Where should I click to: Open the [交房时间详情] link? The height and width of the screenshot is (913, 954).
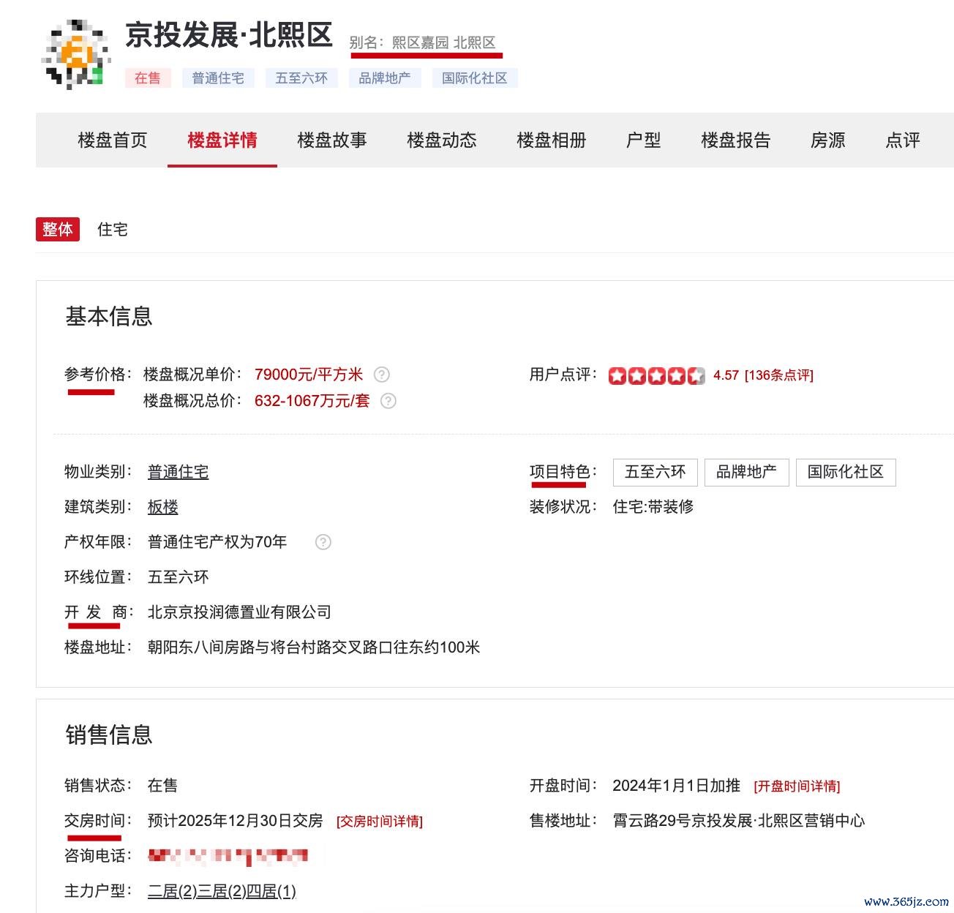coord(380,822)
